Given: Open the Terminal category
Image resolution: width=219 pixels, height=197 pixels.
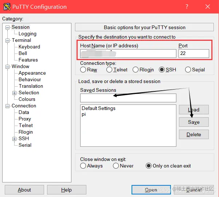Looking at the screenshot, I should [x=21, y=40].
